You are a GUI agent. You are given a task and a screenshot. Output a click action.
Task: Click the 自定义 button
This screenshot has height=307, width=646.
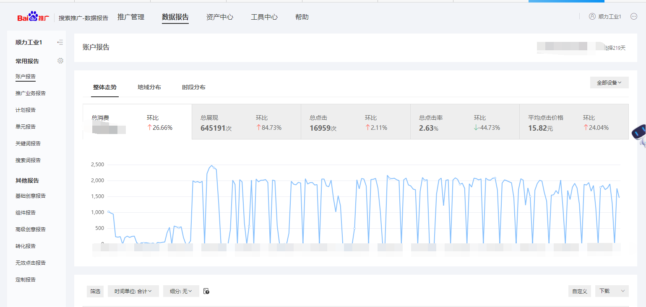[x=579, y=291]
